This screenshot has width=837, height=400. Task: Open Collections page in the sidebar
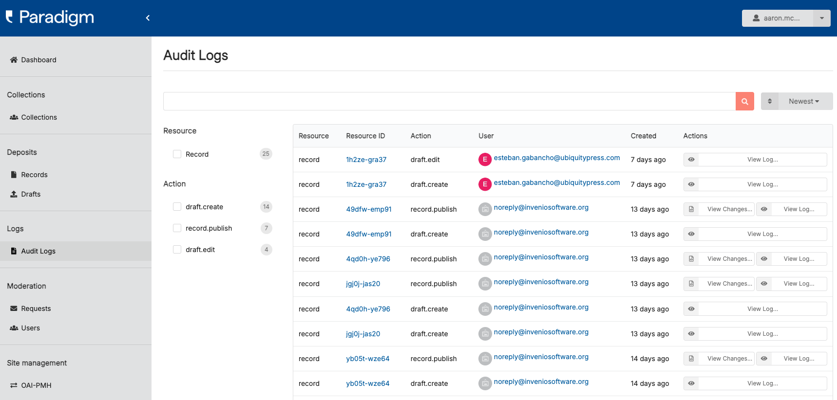click(x=76, y=117)
